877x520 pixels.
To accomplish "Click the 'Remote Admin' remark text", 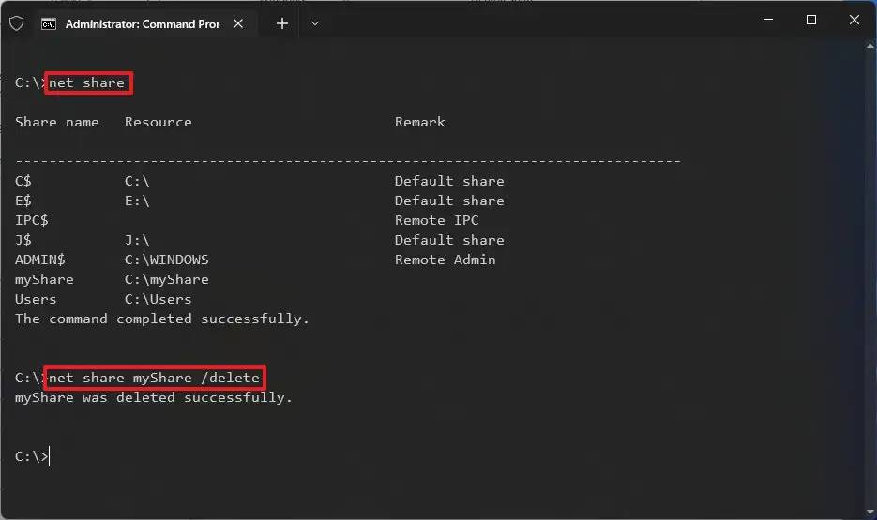I will (x=445, y=260).
